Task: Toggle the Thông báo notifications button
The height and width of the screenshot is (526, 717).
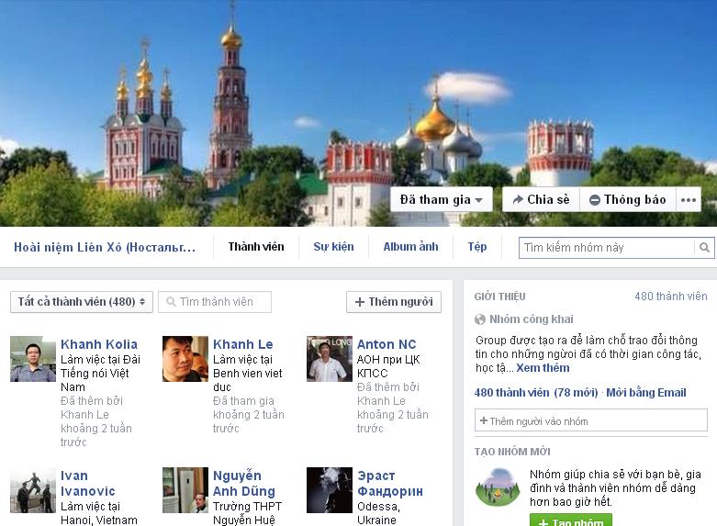Action: (x=628, y=200)
